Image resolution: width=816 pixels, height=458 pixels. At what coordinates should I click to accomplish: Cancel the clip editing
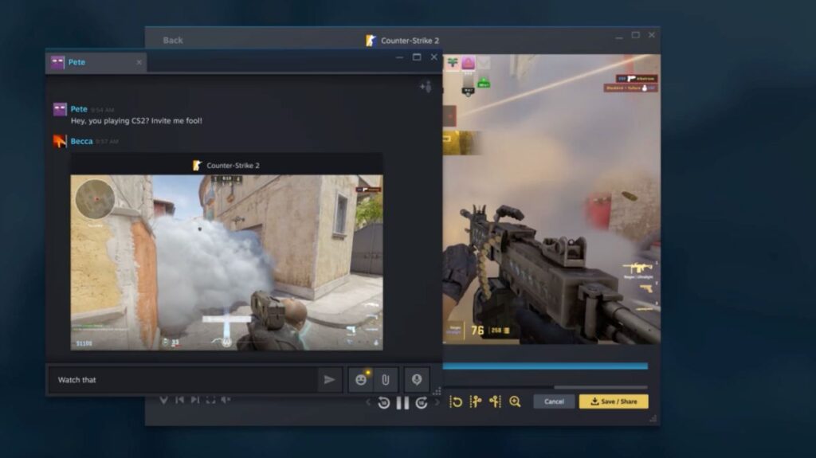click(555, 401)
